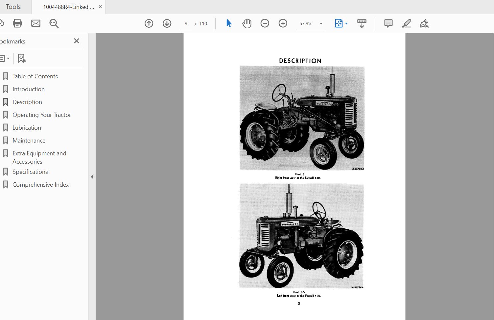Image resolution: width=494 pixels, height=320 pixels.
Task: Click the bookmark icon beside Introduction
Action: coord(6,89)
